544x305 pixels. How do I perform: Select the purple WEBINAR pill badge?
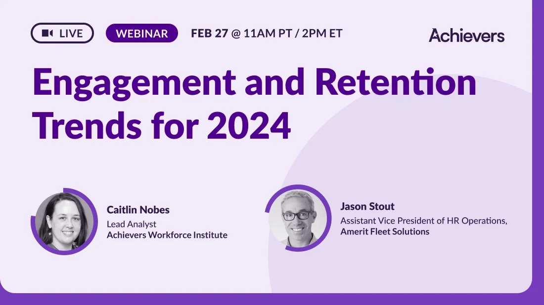coord(142,34)
